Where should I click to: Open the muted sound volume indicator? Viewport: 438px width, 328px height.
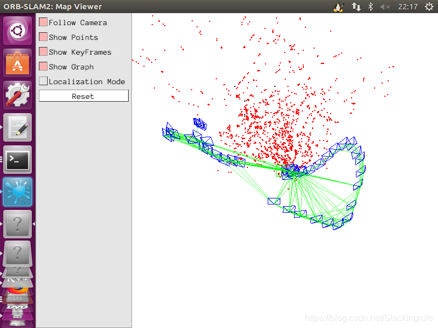pyautogui.click(x=385, y=7)
